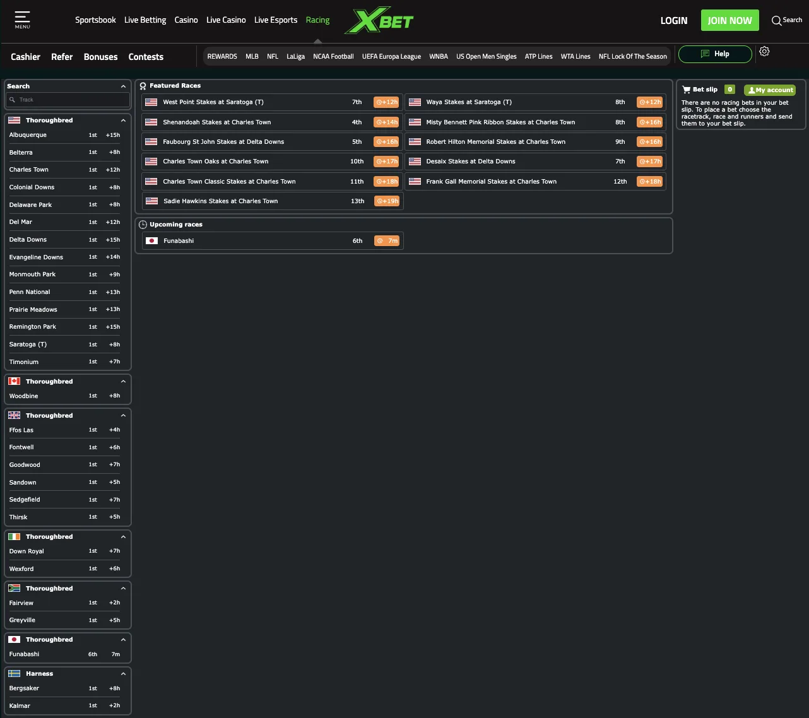Open the Cashier link

click(25, 57)
